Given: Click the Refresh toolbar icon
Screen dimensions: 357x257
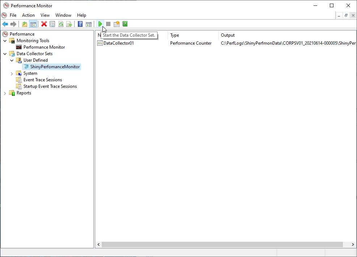Looking at the screenshot, I should point(61,24).
